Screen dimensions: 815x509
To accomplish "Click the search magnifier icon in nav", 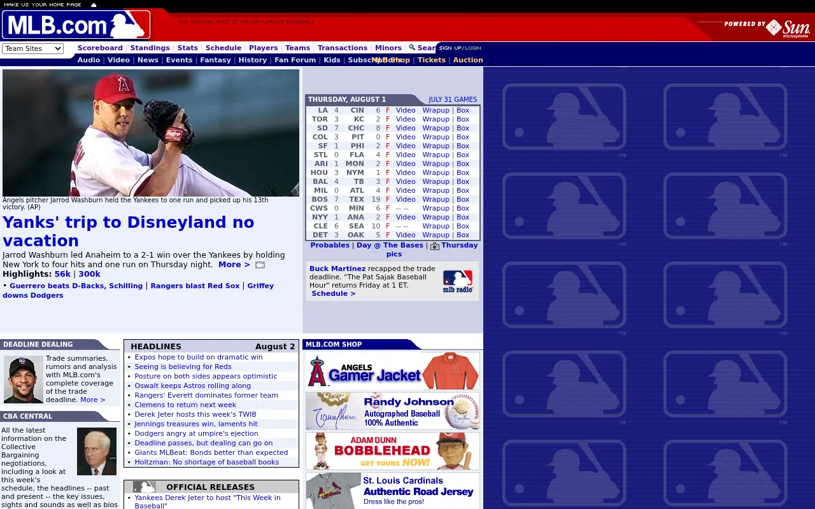I will pos(412,47).
